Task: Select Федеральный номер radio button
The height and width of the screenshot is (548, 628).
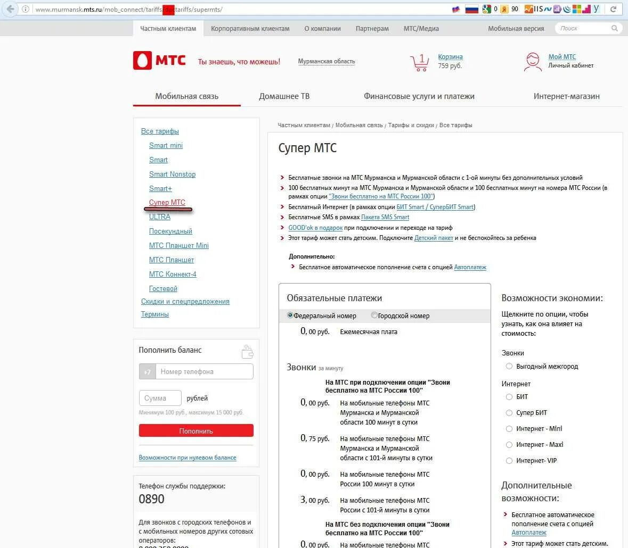Action: tap(290, 315)
